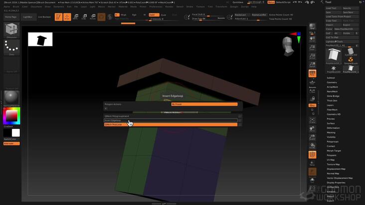The height and width of the screenshot is (205, 365).
Task: Adjust the Focal Shift slider
Action: [208, 14]
